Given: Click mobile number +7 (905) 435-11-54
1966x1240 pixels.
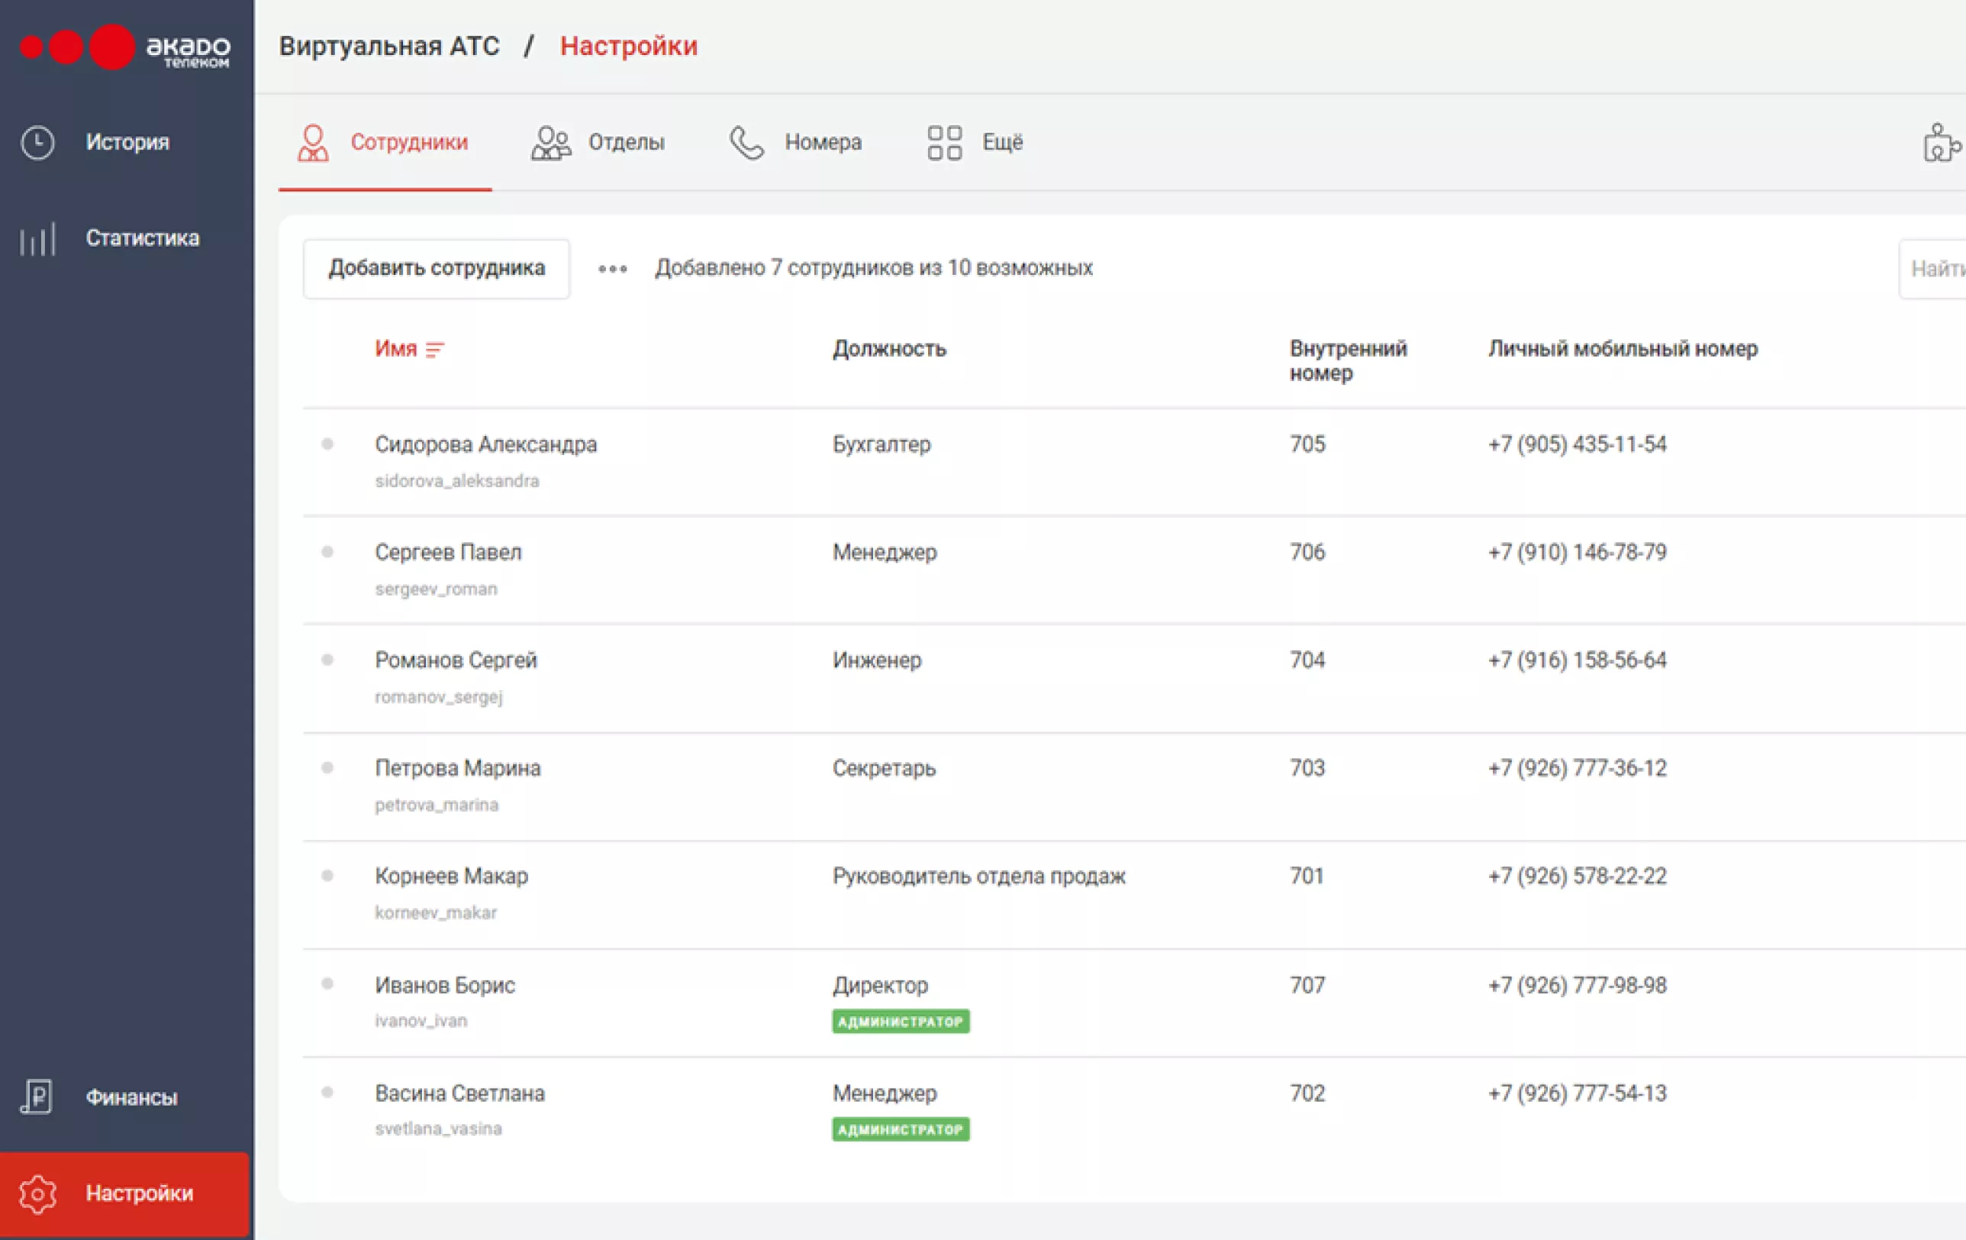Looking at the screenshot, I should tap(1578, 444).
